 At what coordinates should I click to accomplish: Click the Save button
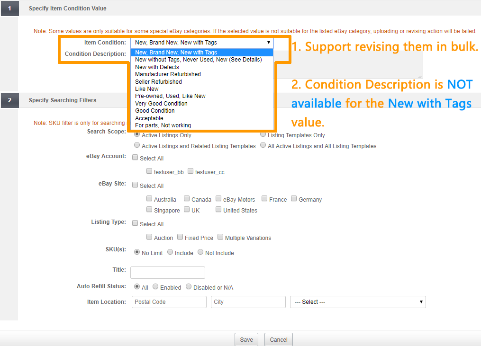pos(246,339)
